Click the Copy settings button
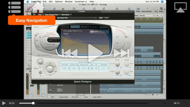190x107 pixels. 101,18
